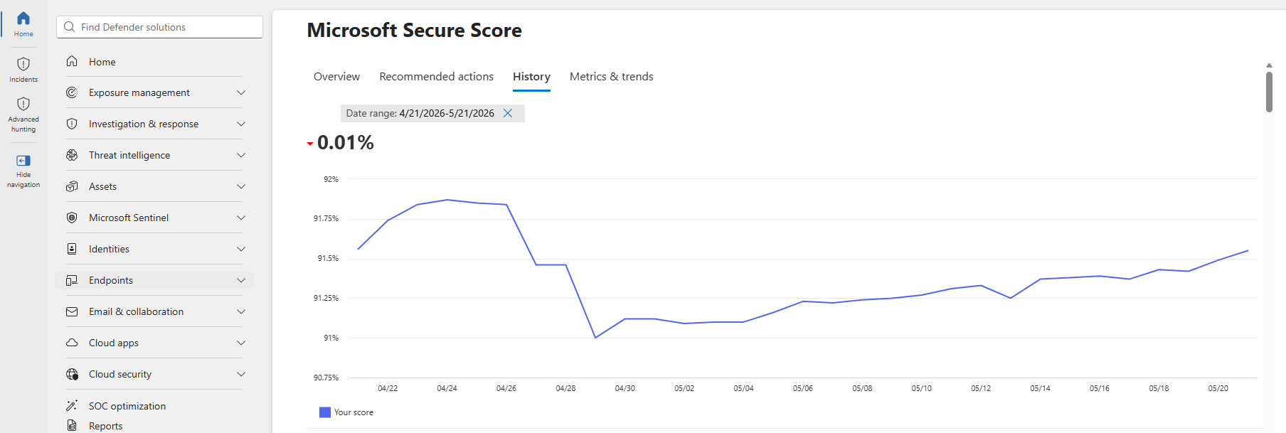The width and height of the screenshot is (1286, 433).
Task: Expand Investigation & response chevron
Action: [241, 124]
